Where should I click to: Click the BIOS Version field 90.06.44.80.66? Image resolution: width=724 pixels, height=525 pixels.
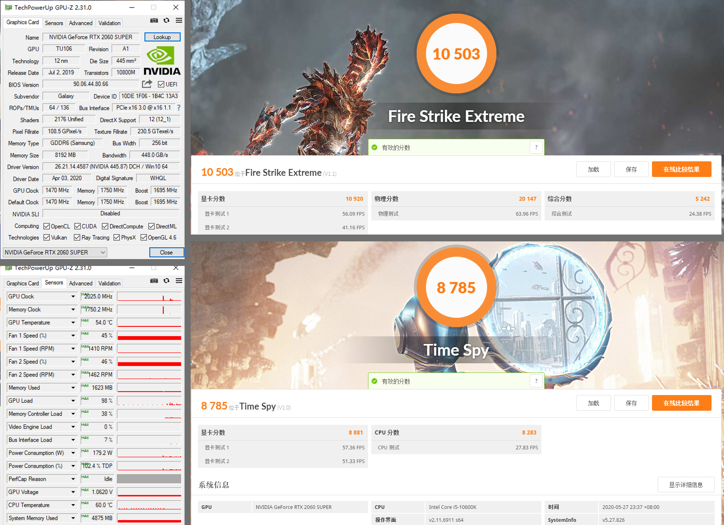coord(91,84)
